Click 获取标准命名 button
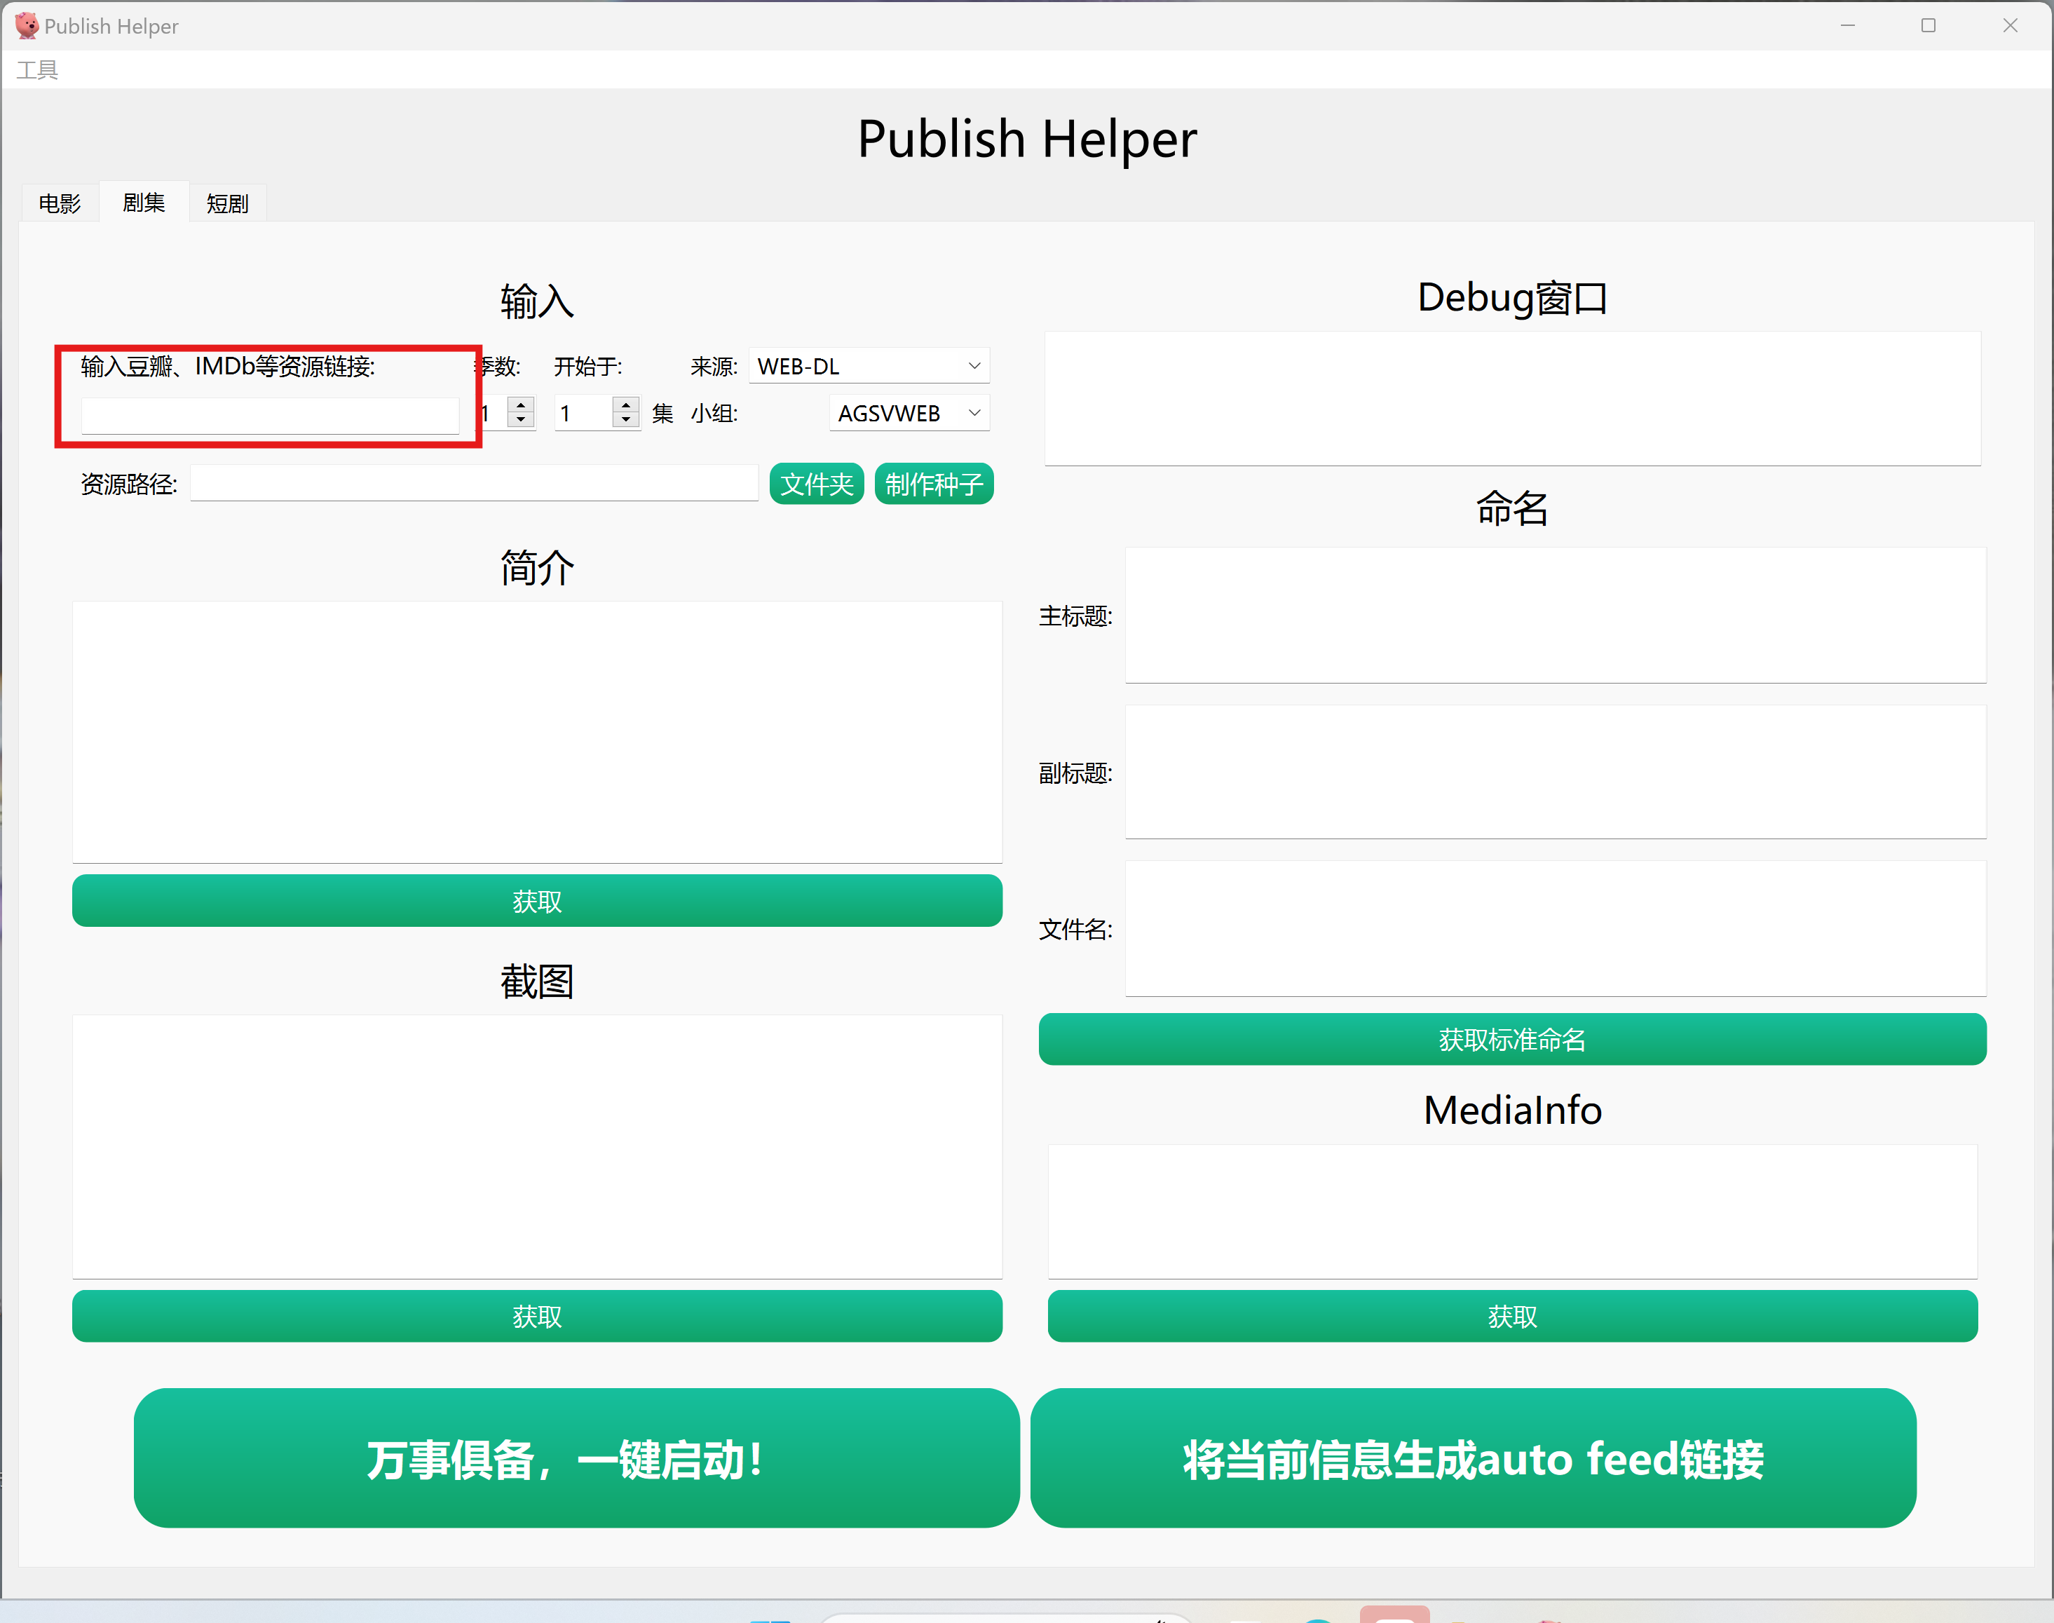This screenshot has width=2054, height=1623. pyautogui.click(x=1511, y=1040)
